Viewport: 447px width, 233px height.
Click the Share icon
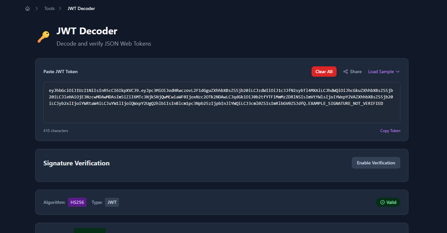pos(346,72)
